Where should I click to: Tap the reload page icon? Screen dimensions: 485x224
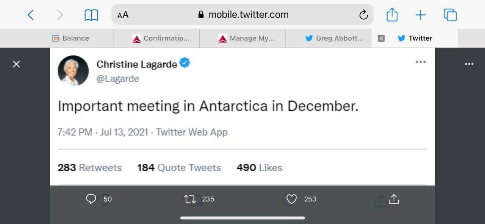tap(363, 14)
